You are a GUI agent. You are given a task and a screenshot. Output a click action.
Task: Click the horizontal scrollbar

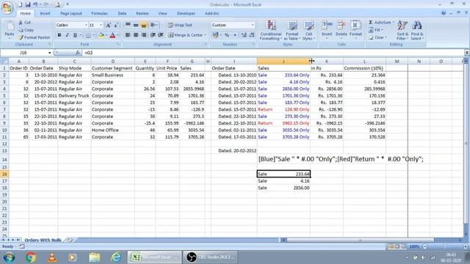360,240
